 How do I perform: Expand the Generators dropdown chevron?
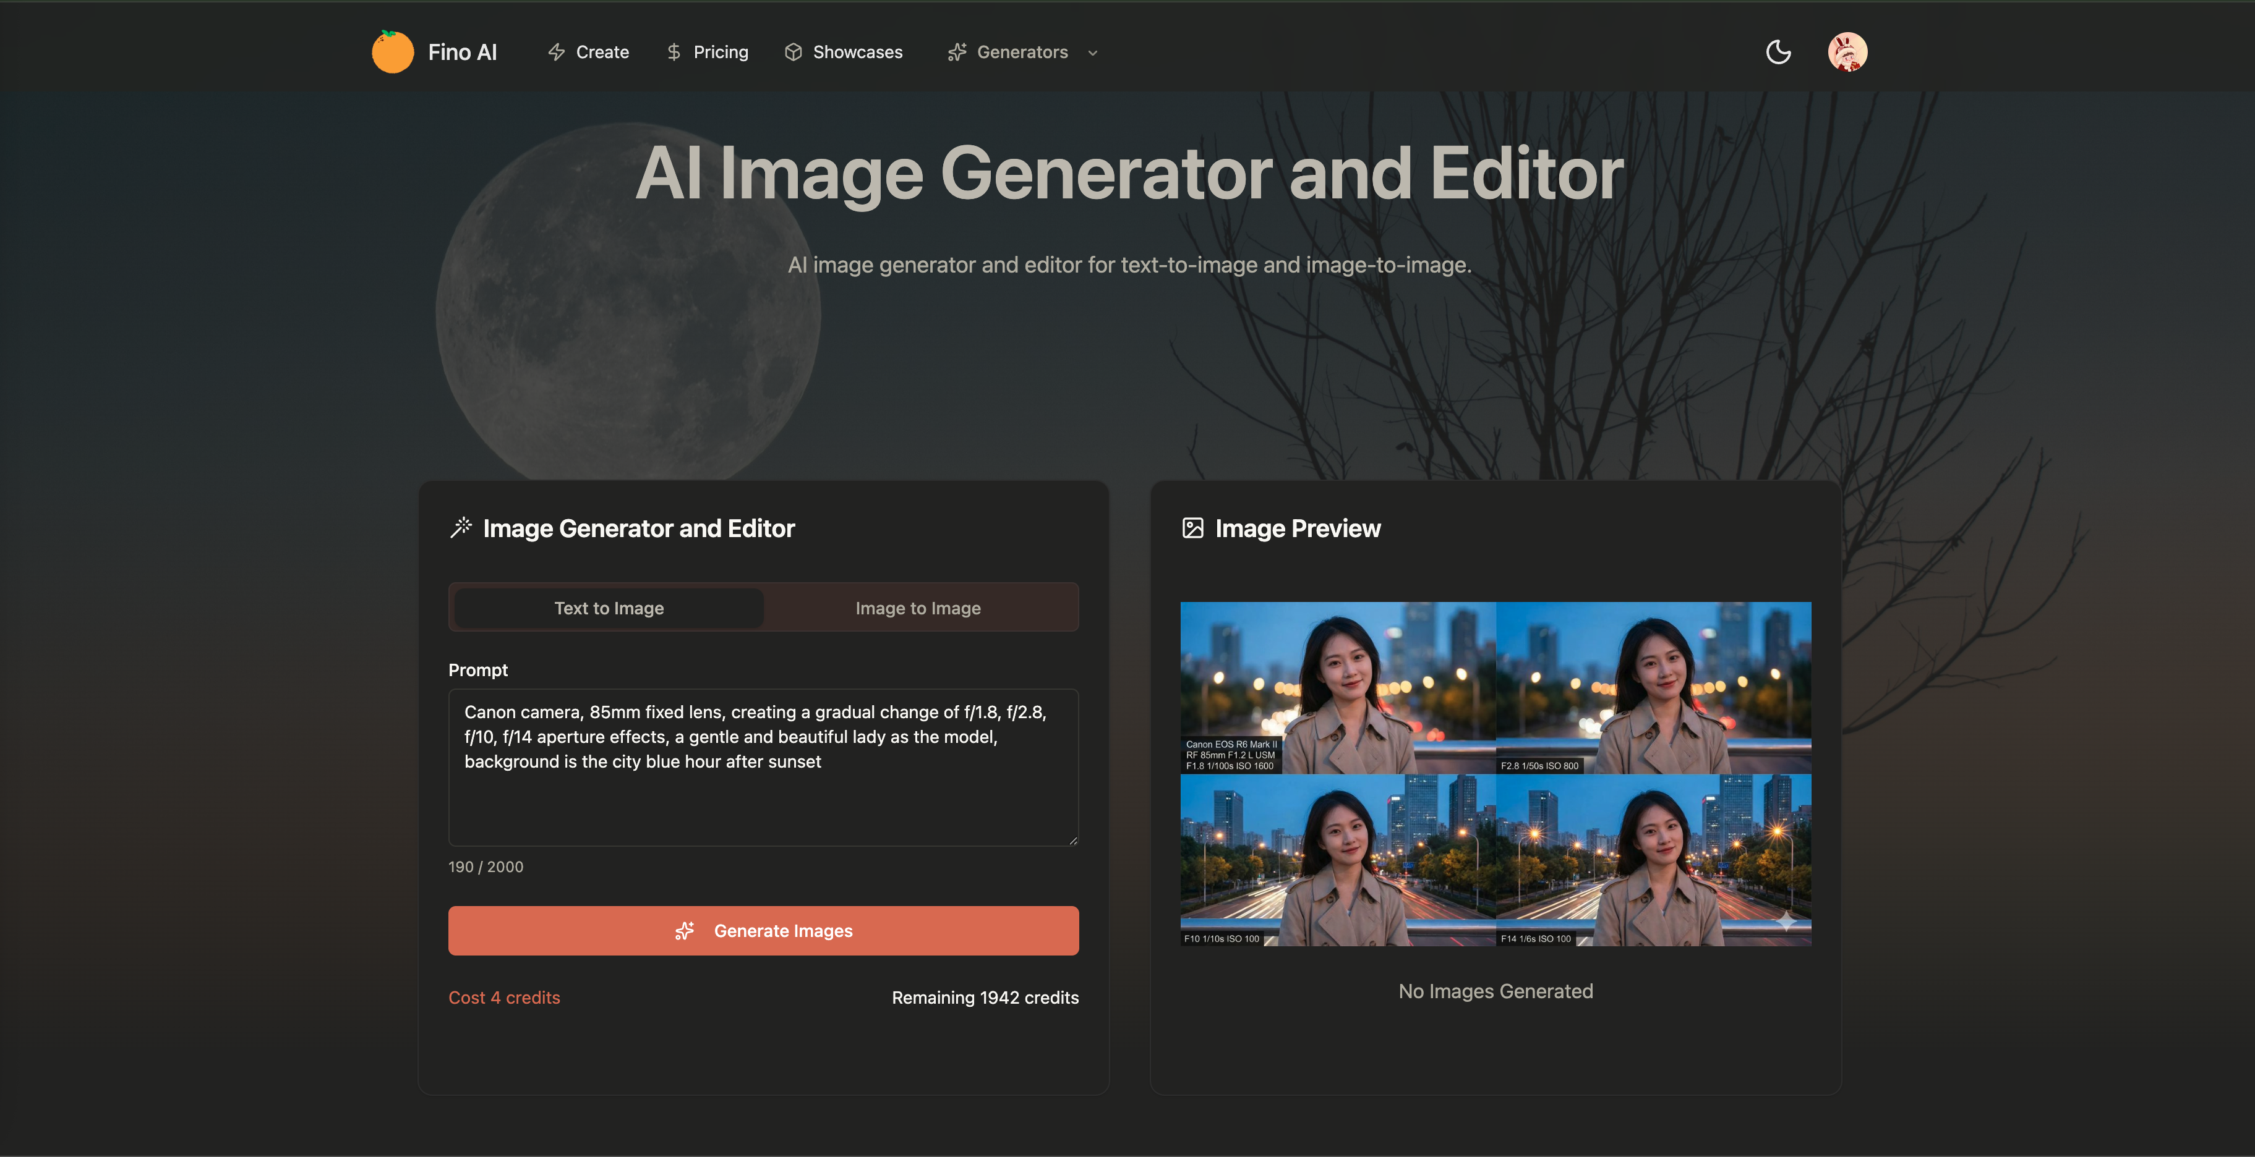1092,53
